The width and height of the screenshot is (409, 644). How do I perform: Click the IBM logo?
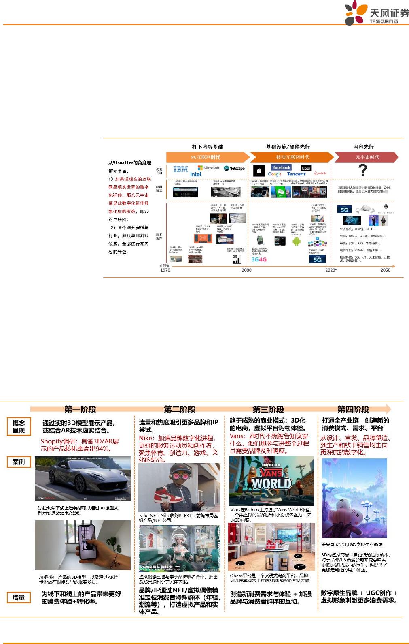tap(181, 170)
